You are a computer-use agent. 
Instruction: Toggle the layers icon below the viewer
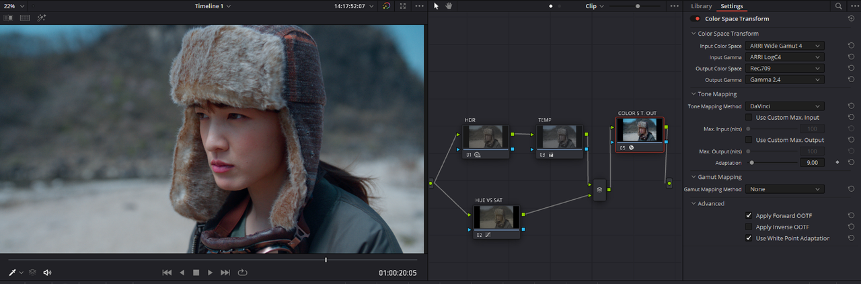tap(32, 273)
